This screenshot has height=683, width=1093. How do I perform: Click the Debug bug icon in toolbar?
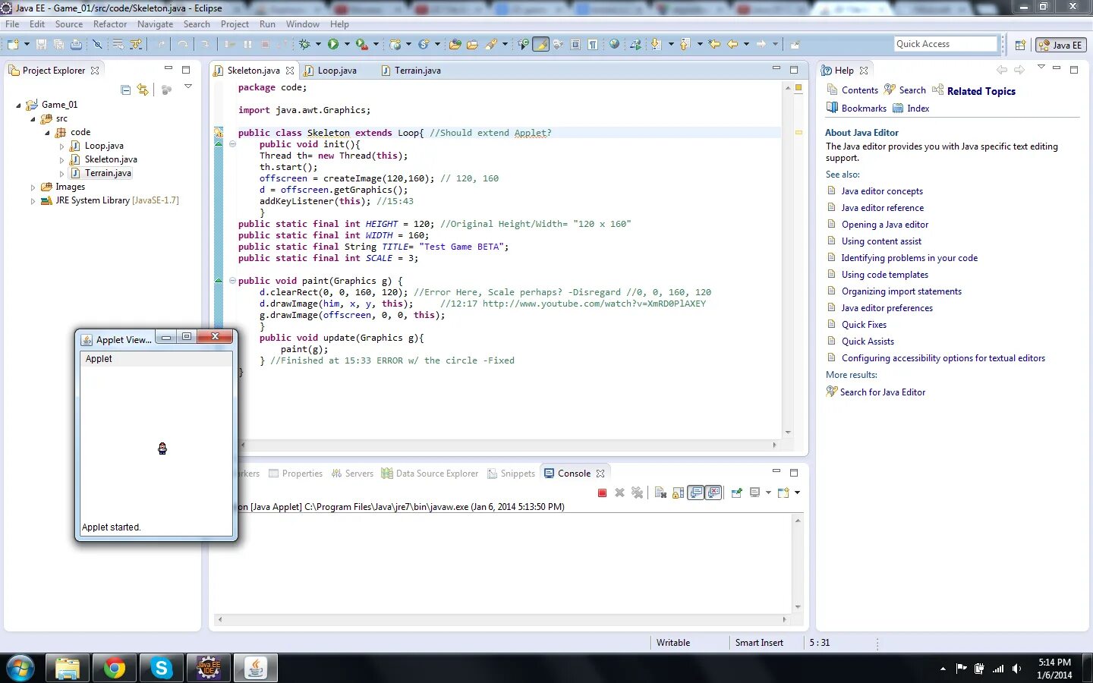(304, 45)
